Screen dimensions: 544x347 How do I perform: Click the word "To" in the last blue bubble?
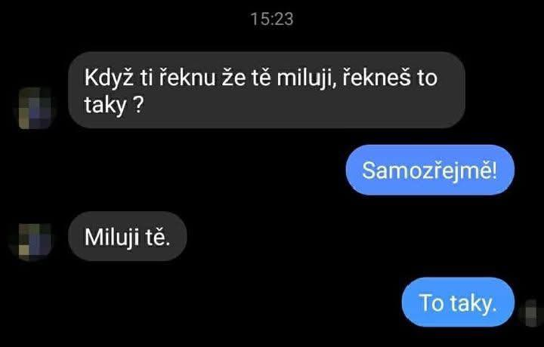point(431,302)
